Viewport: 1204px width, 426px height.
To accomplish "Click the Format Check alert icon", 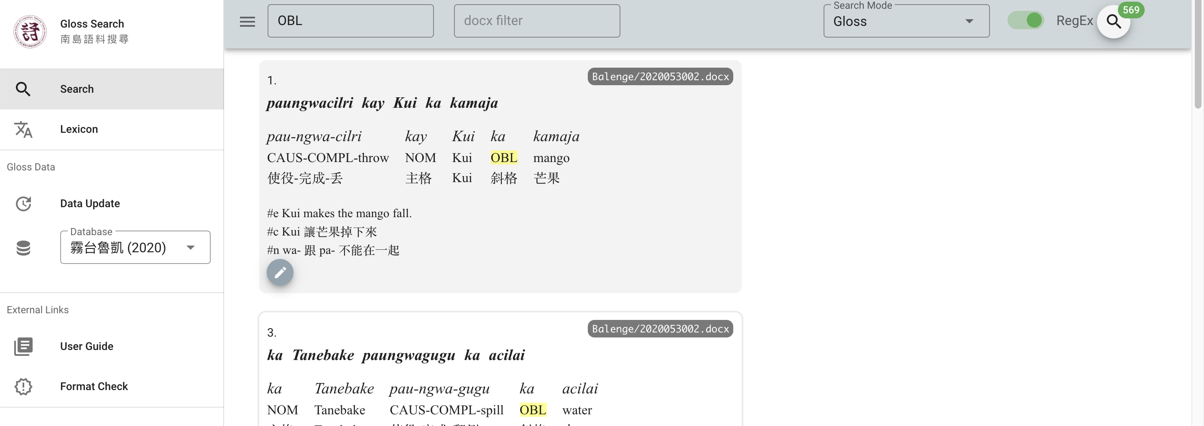I will 23,387.
